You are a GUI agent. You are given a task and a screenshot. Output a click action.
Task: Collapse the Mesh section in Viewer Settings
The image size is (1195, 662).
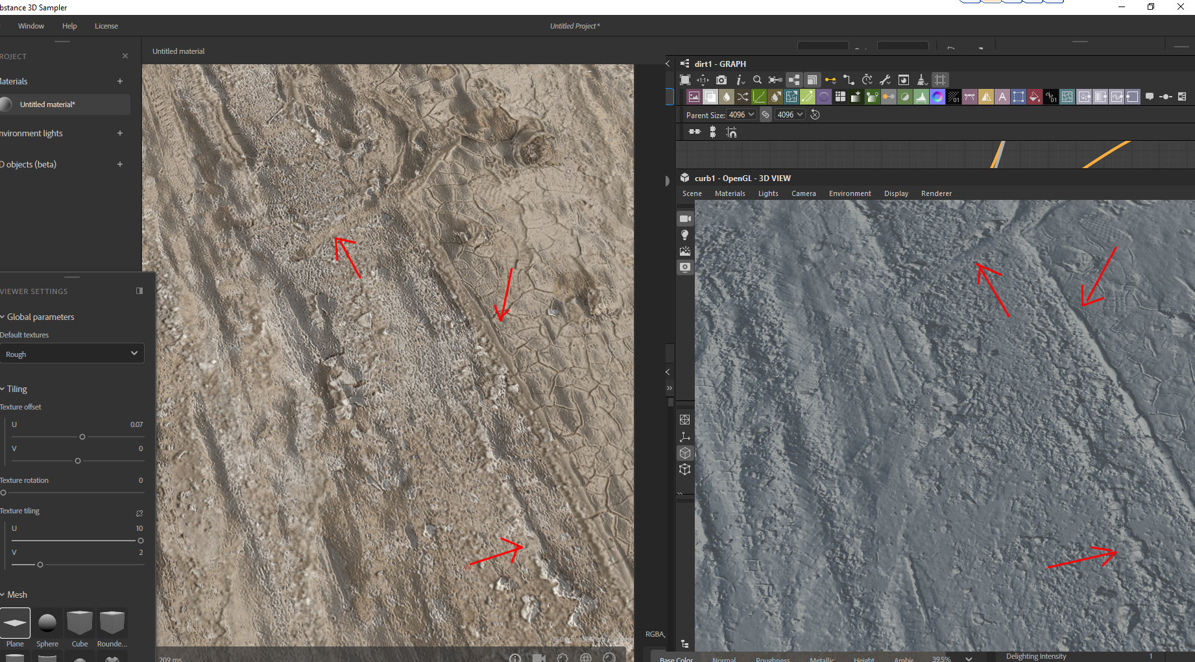coord(4,595)
